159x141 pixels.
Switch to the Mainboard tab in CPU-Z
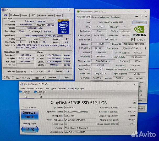(x=15, y=15)
